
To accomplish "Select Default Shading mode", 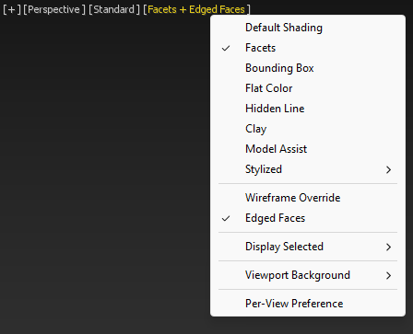I will [308, 28].
